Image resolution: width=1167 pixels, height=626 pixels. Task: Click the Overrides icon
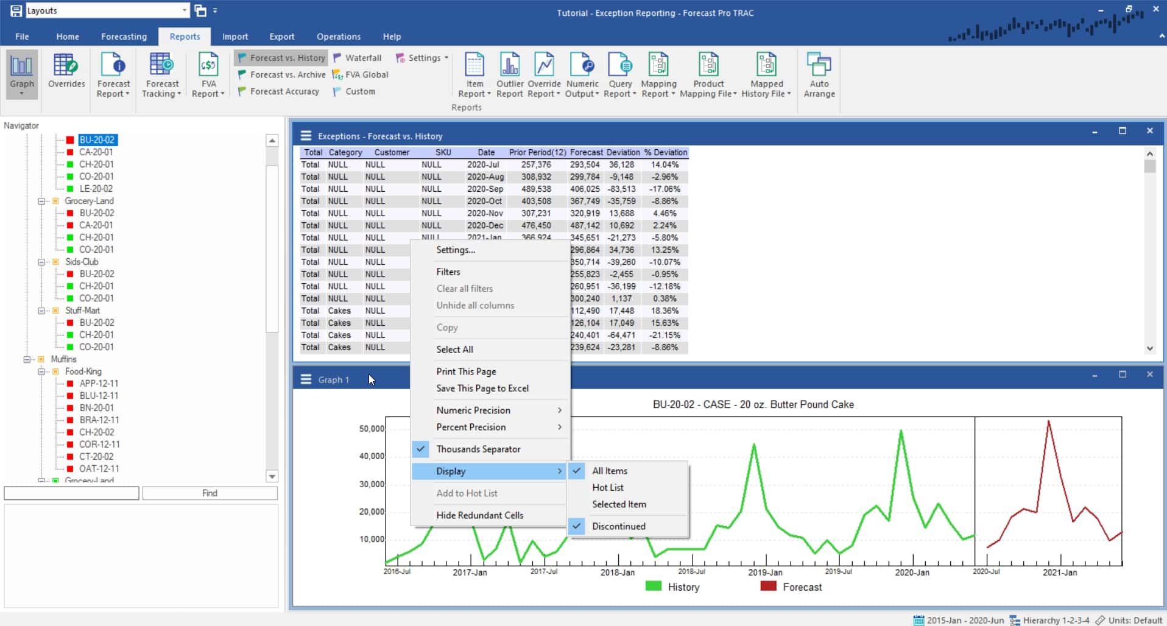pos(66,72)
